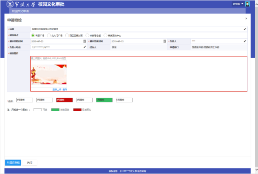The width and height of the screenshot is (258, 174).
Task: Close the 申请喷绘 dialog with the X
Action: (246, 19)
